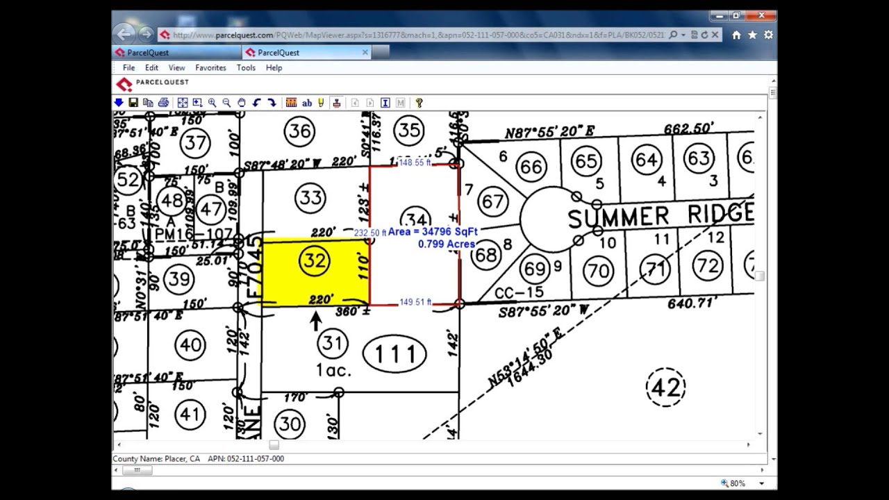This screenshot has height=500, width=889.
Task: Click the grayed 'M' toolbar icon
Action: tap(400, 103)
